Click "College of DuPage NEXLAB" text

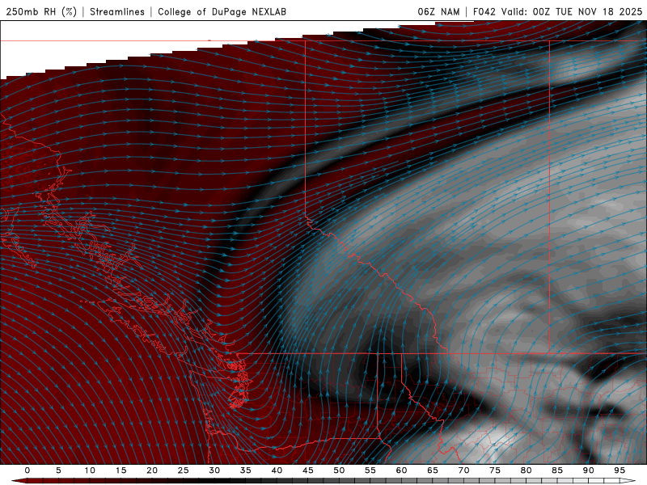[222, 11]
